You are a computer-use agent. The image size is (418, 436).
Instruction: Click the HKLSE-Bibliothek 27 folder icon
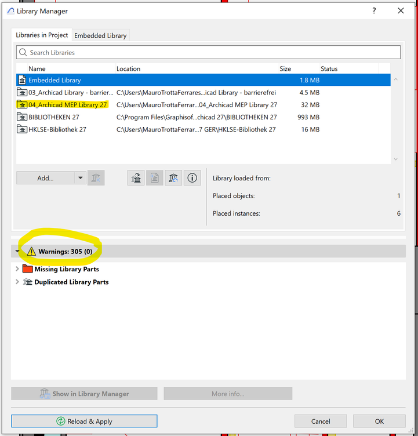22,129
